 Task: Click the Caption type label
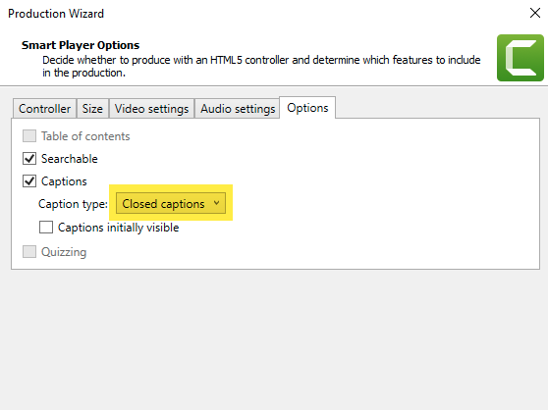click(73, 204)
